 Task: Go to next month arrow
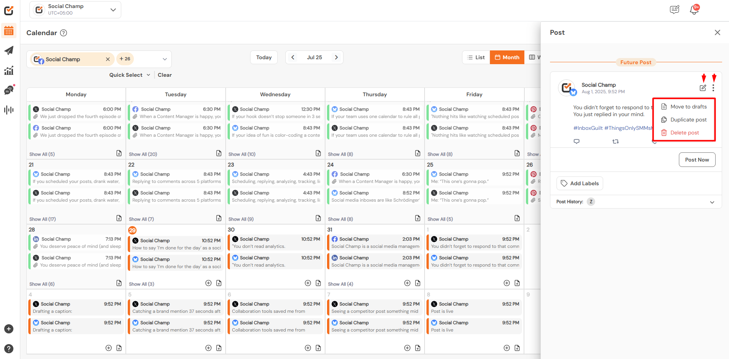click(337, 57)
